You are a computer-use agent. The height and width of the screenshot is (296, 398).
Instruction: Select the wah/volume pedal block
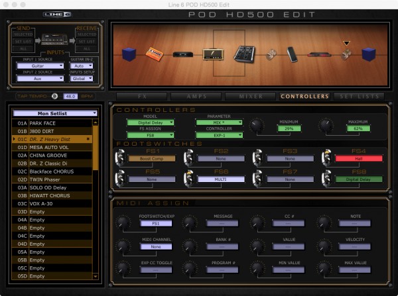292,54
